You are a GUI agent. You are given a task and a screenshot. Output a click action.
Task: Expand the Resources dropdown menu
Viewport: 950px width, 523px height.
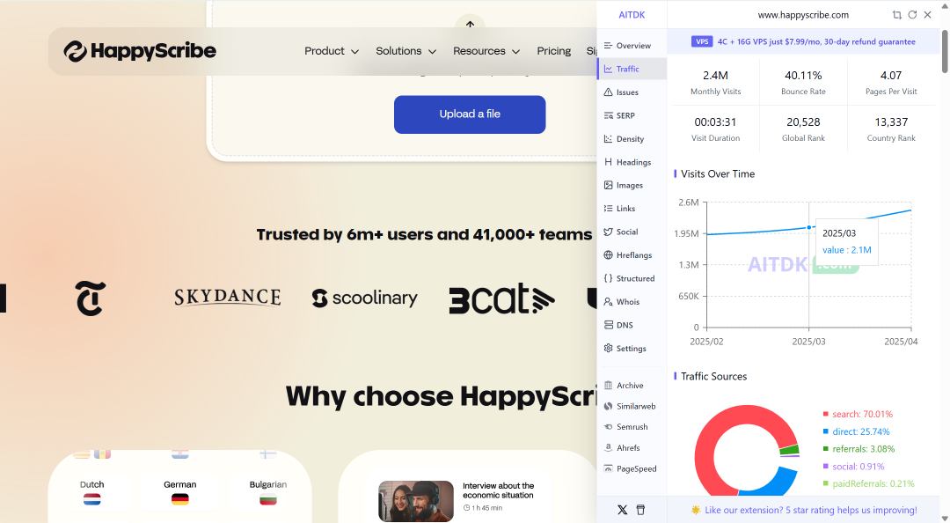(x=486, y=51)
